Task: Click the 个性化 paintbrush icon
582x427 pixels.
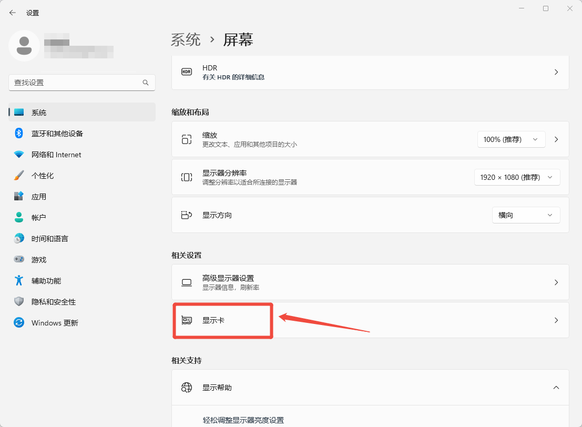Action: tap(19, 176)
